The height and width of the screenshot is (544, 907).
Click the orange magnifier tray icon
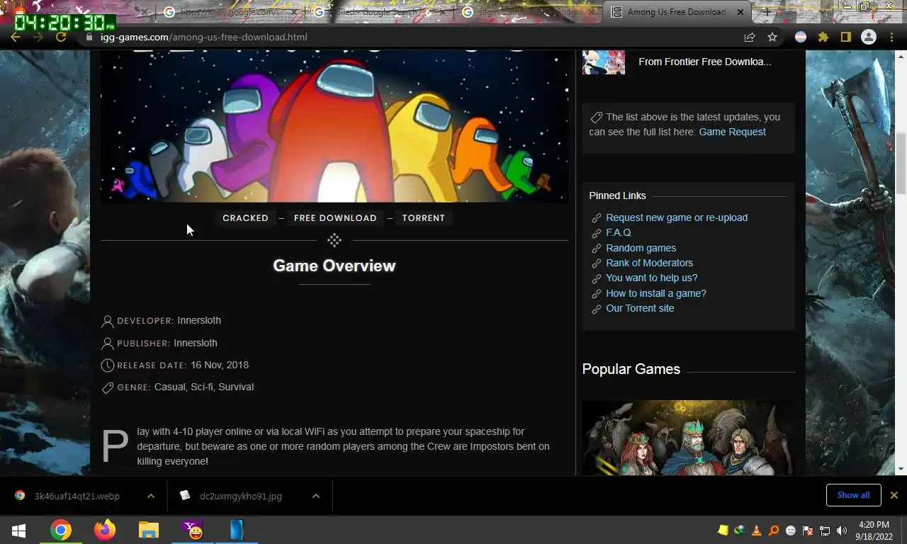click(x=774, y=531)
